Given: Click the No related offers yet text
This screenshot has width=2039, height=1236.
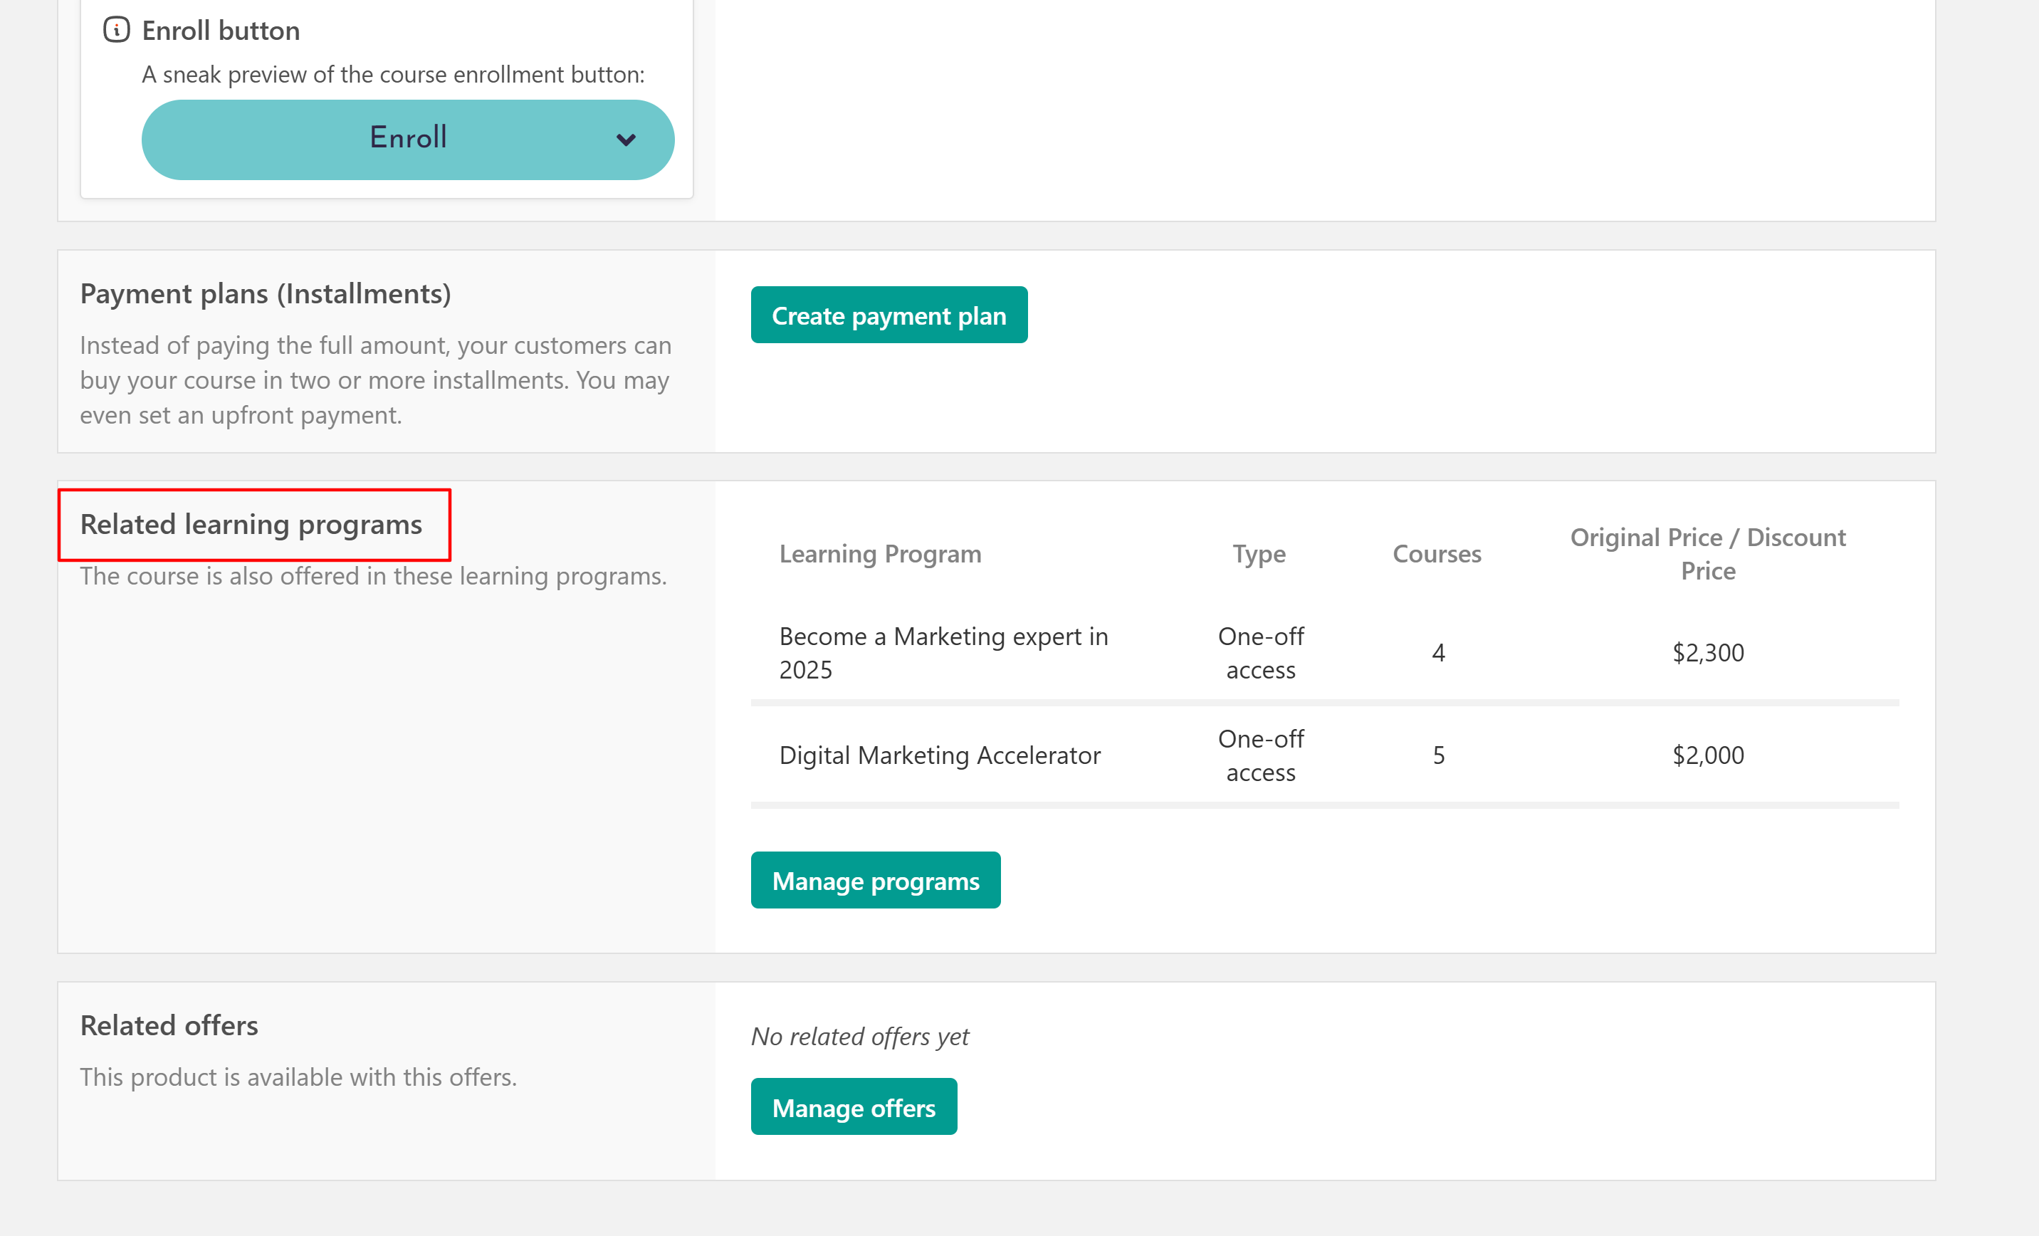Looking at the screenshot, I should click(859, 1037).
